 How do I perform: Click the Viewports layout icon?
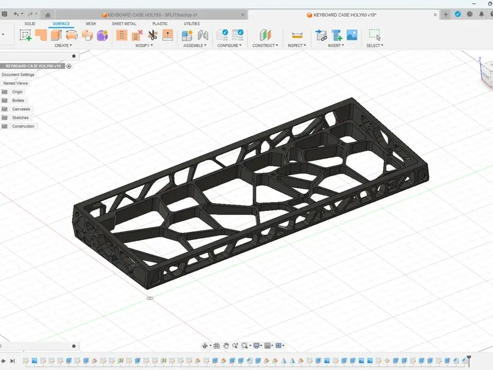click(279, 346)
